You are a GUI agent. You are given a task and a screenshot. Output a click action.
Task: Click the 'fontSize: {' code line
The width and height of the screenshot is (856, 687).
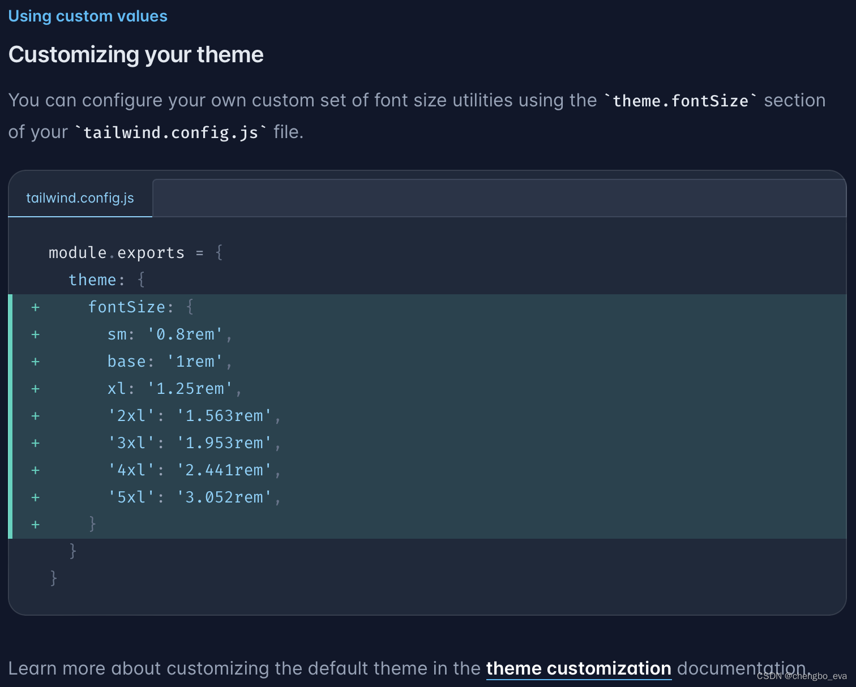coord(141,307)
